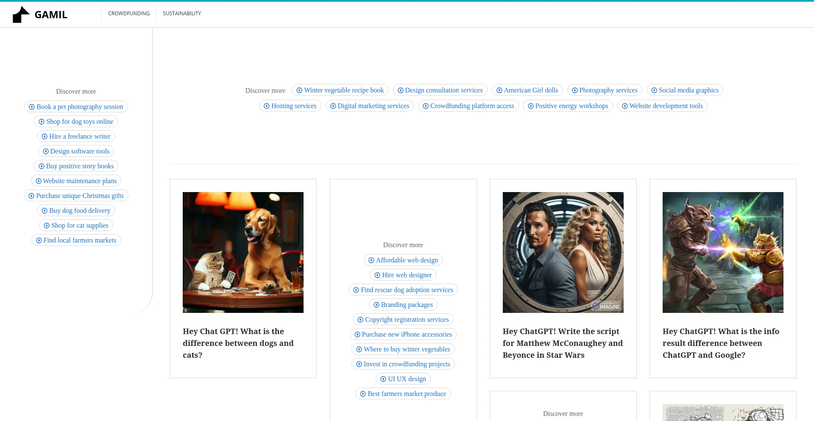Select the Digital marketing services link

[373, 106]
